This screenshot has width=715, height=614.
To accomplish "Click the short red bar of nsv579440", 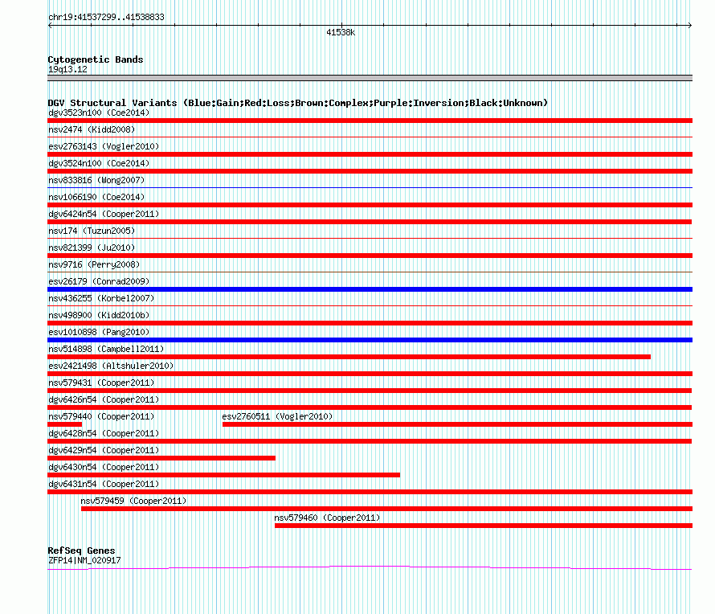I will (65, 424).
